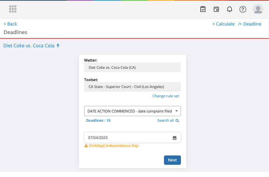Click the Toolset: label

91,80
